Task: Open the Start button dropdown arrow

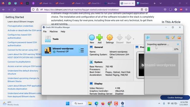Action: pyautogui.click(x=134, y=39)
